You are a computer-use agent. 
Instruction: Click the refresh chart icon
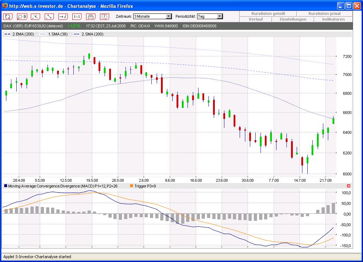click(8, 16)
